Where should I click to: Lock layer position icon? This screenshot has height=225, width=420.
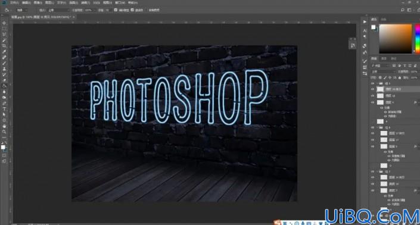[390, 77]
